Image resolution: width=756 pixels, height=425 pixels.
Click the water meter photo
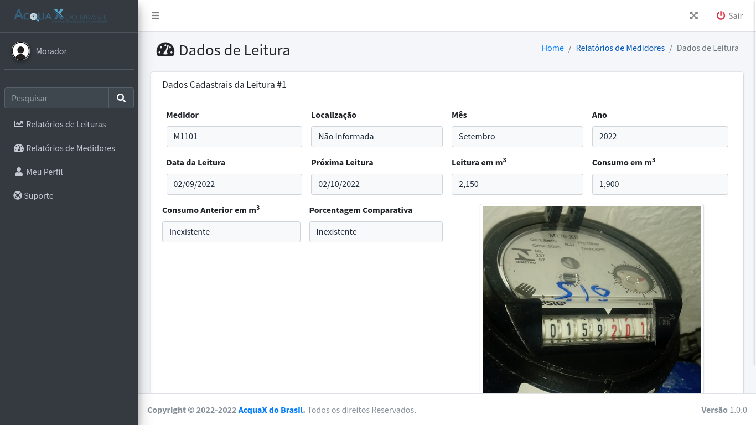pos(592,299)
